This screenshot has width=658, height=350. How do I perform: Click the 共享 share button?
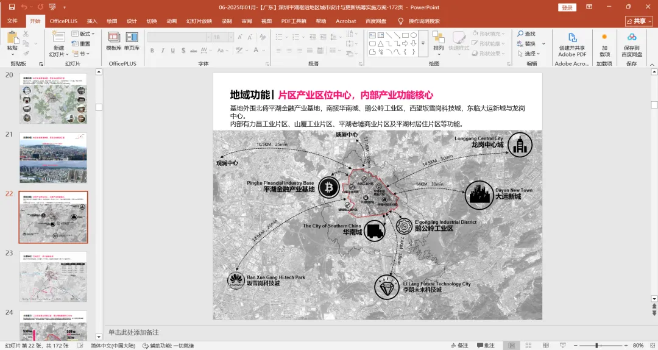pos(639,21)
